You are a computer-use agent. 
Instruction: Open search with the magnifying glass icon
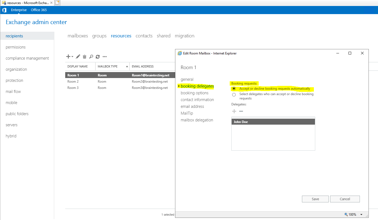[x=91, y=57]
